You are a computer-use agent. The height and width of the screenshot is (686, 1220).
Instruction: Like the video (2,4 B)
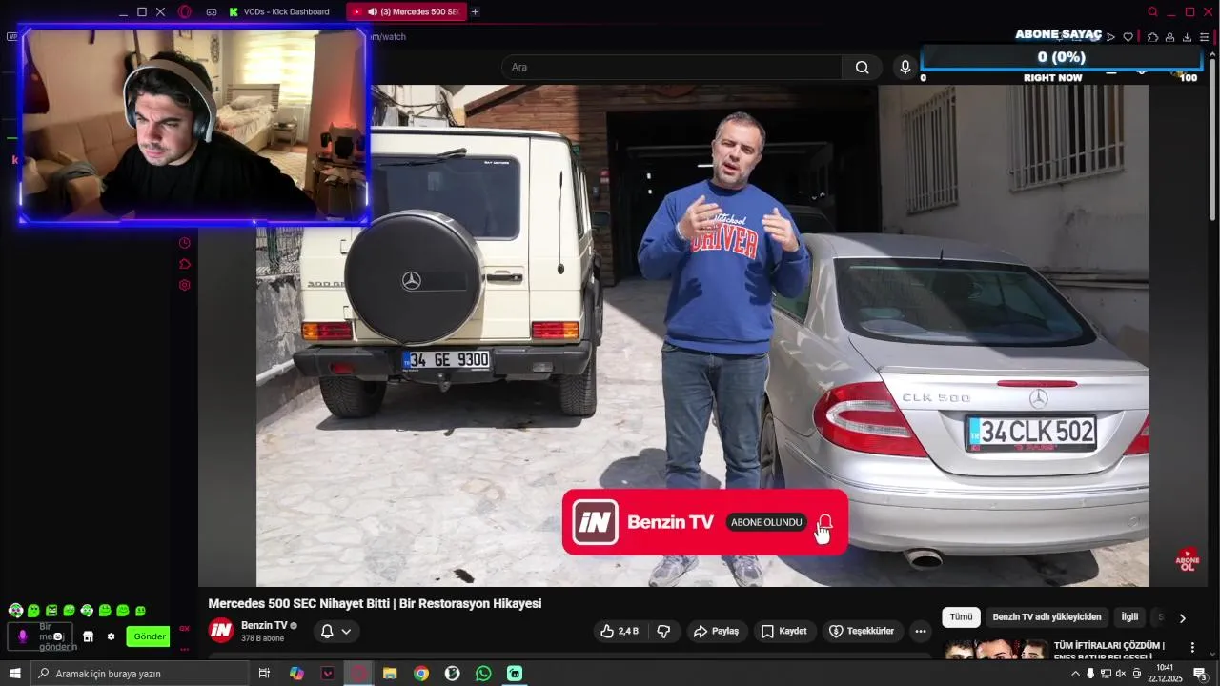[619, 631]
